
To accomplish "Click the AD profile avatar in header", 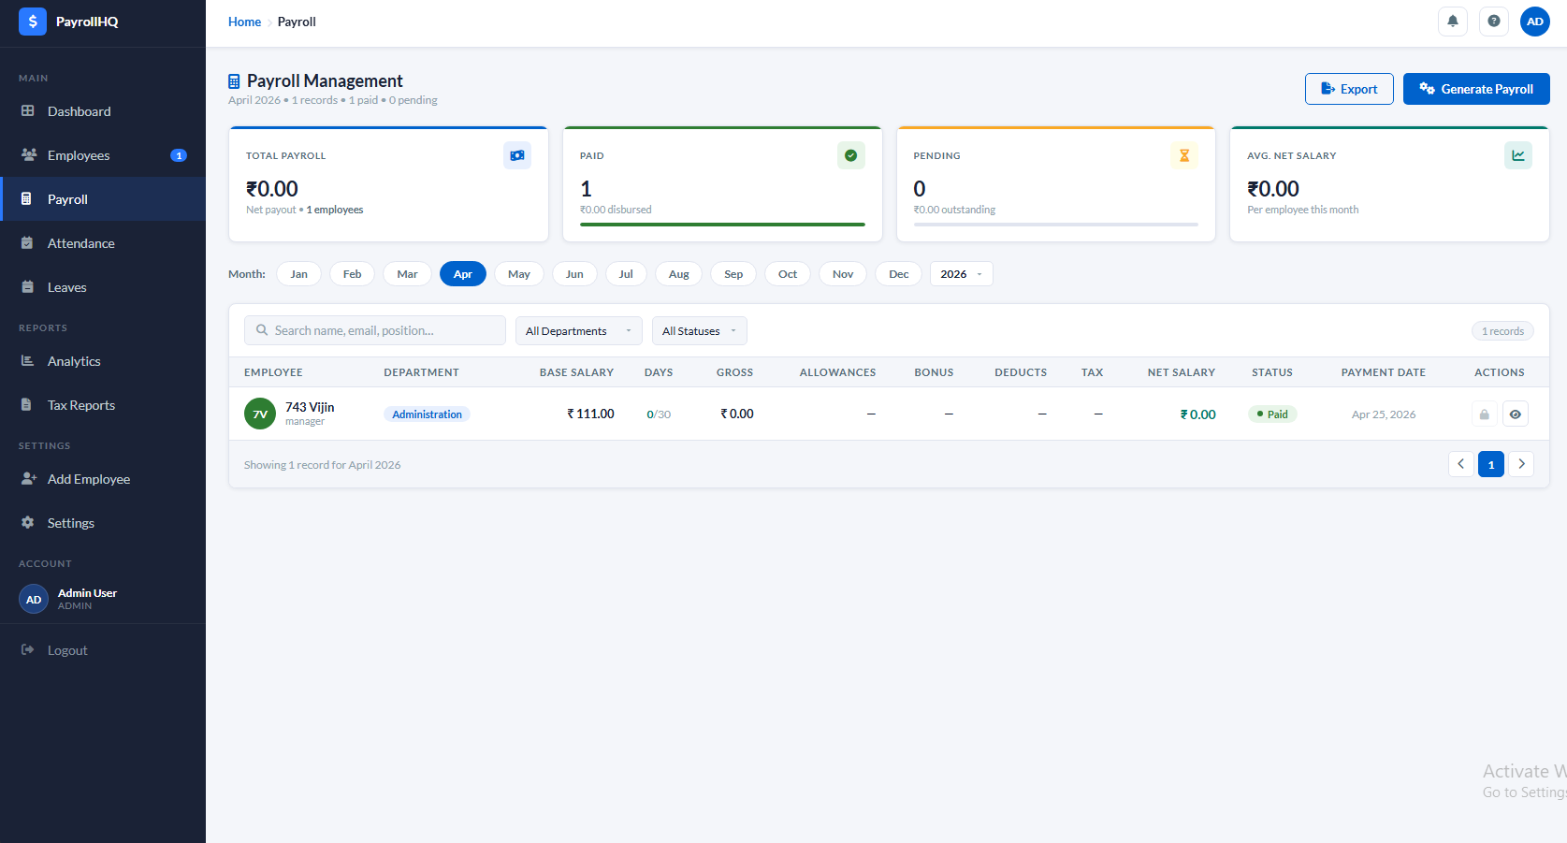I will (x=1534, y=21).
